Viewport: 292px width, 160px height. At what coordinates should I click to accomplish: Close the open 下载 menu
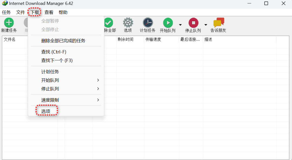coord(35,12)
